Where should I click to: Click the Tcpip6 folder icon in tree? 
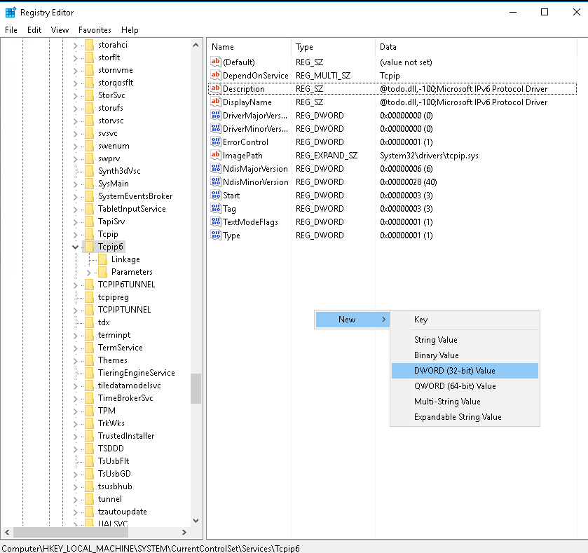(x=89, y=247)
